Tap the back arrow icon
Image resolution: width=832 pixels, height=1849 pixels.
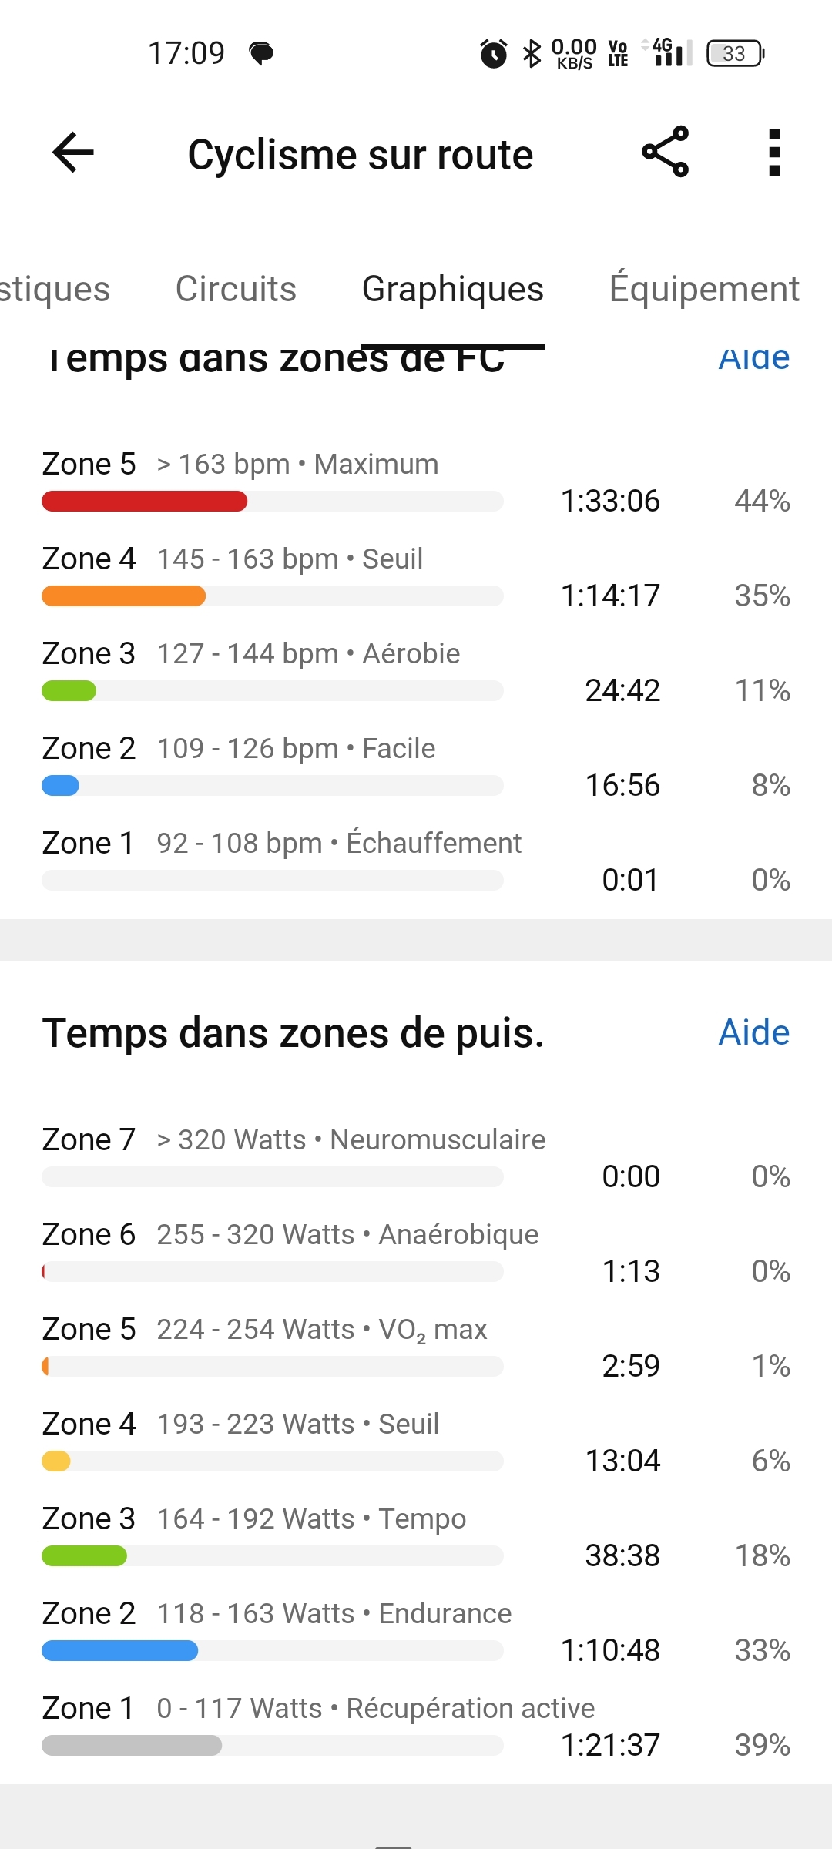[73, 153]
